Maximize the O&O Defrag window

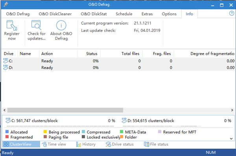(222, 5)
